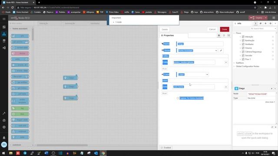
Task: Open Developer Tools hammer icon
Action: 4,113
